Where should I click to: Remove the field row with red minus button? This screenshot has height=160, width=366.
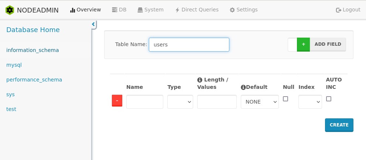pos(117,101)
